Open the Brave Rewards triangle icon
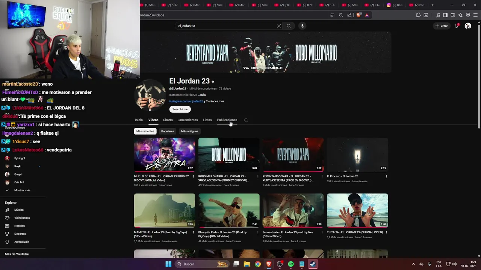 (x=367, y=15)
